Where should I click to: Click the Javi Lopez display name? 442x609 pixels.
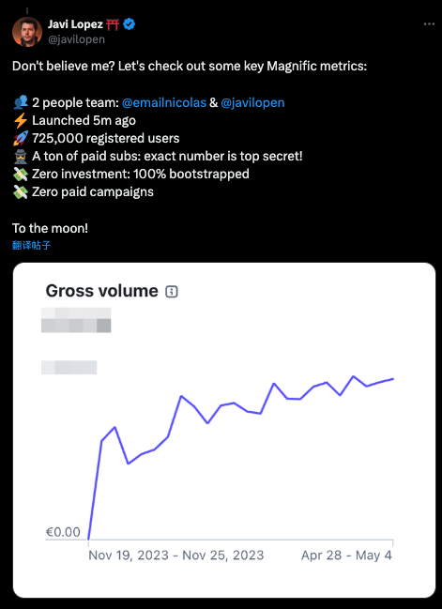click(x=75, y=24)
